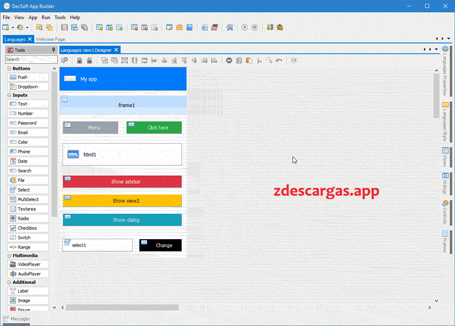The width and height of the screenshot is (455, 326).
Task: Click the align lefts designer icon
Action: pos(154,60)
